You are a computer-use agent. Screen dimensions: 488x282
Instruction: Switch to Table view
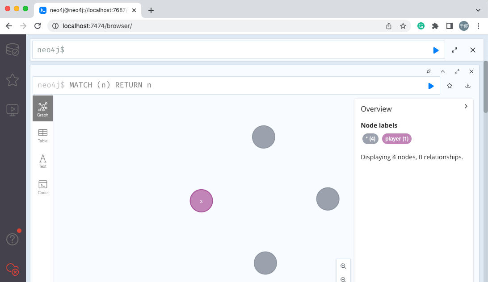(42, 136)
